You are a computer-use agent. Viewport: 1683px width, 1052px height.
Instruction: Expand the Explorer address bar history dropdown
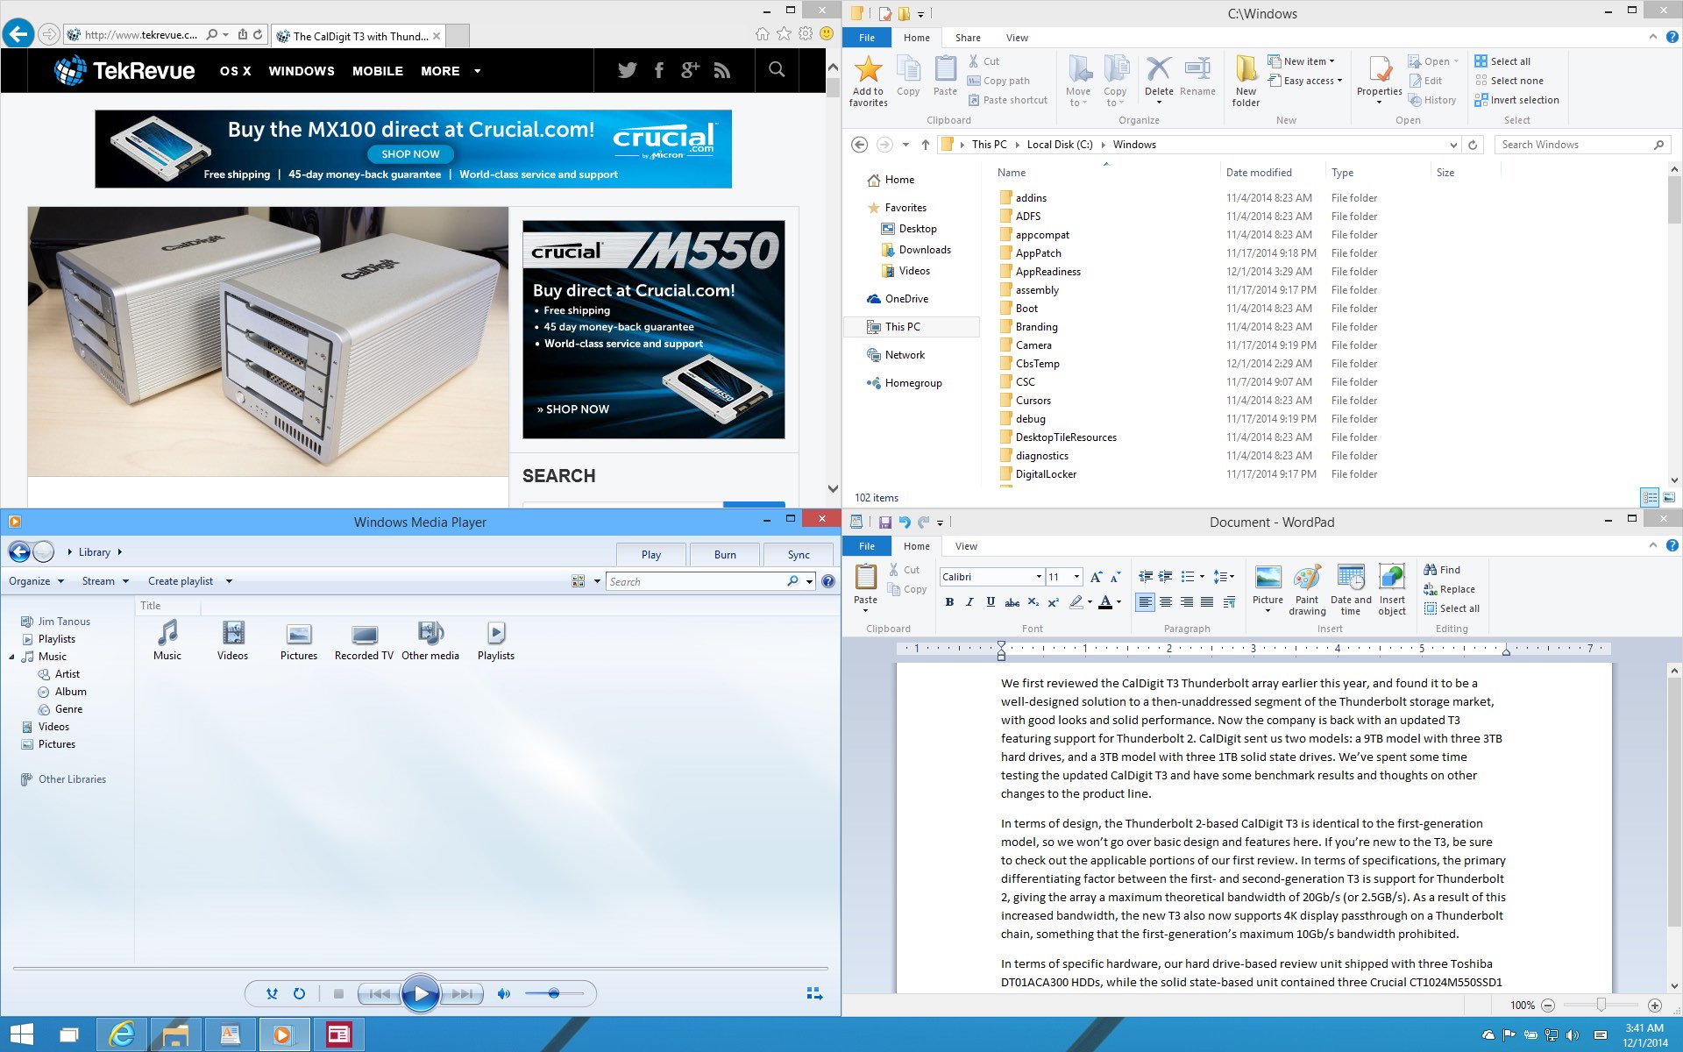click(x=1453, y=145)
